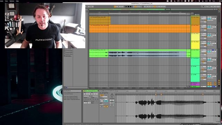The height and width of the screenshot is (125, 222).
Task: Click the Clip Waveform title in Info View
Action: 67,91
